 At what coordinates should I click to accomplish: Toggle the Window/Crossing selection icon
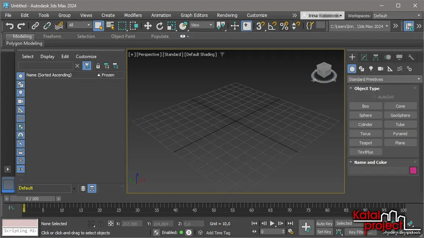134,26
